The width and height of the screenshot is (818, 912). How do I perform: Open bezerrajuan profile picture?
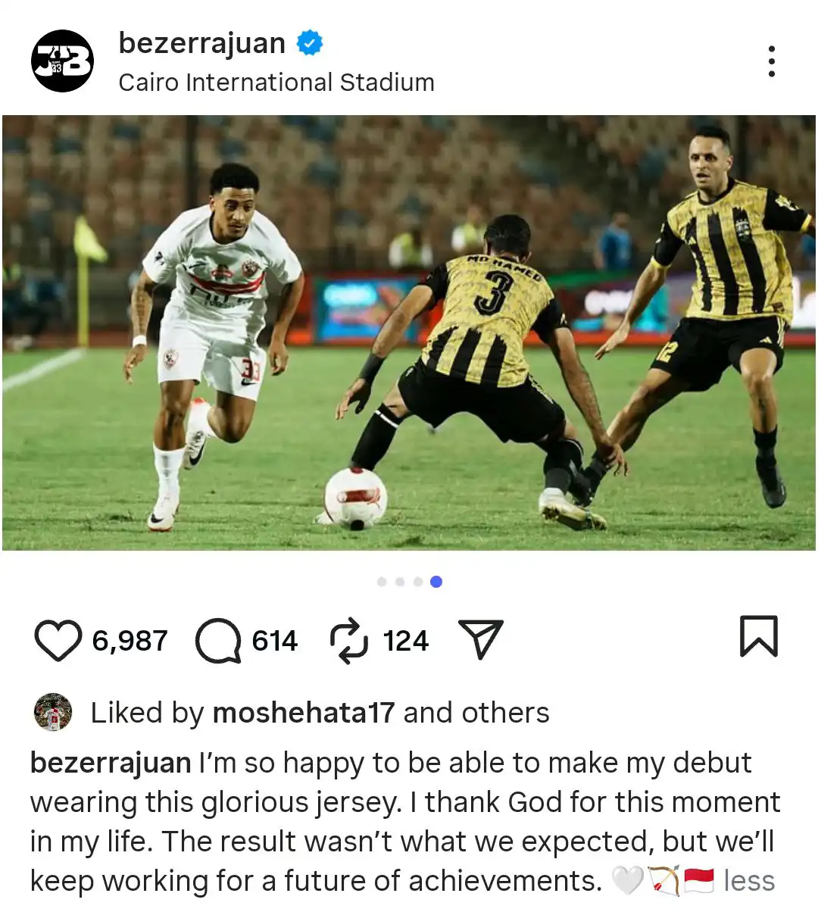62,61
